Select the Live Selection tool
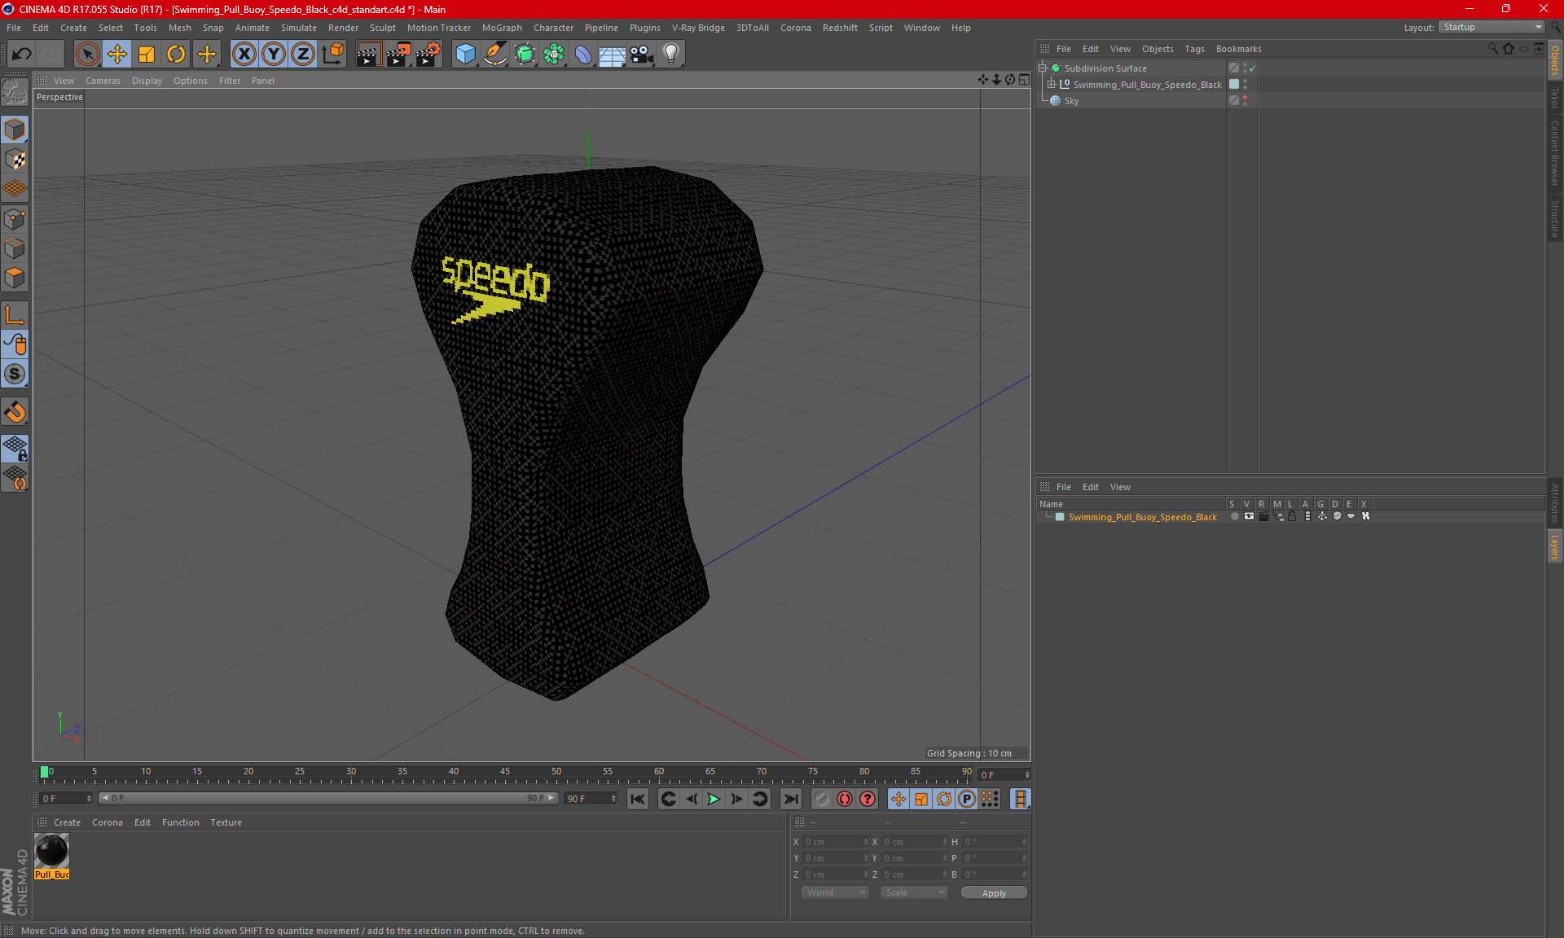Viewport: 1564px width, 938px height. point(87,55)
